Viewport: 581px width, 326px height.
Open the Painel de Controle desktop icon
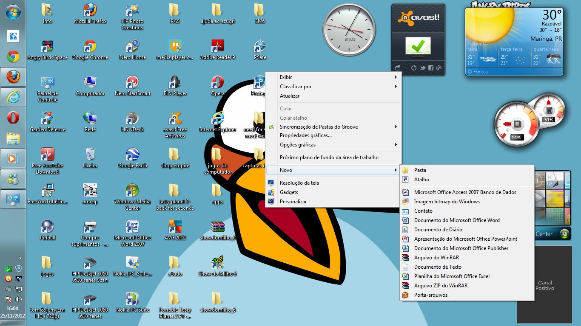pyautogui.click(x=47, y=89)
